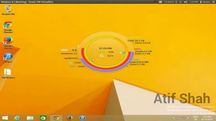Open the Ubuntu sound volume indicator
Viewport: 216px width, 121px height.
[185, 2]
